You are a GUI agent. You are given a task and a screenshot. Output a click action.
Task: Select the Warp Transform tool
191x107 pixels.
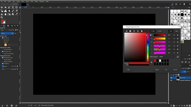click(x=5, y=11)
